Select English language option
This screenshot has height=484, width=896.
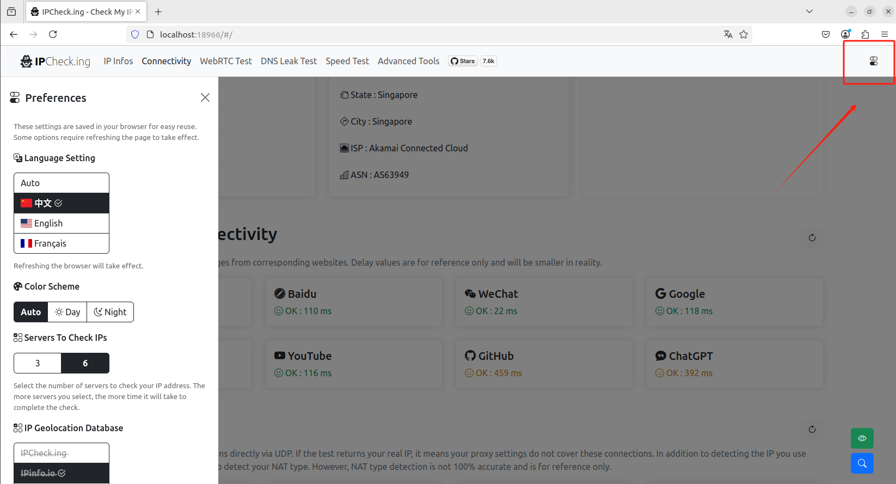(x=62, y=223)
